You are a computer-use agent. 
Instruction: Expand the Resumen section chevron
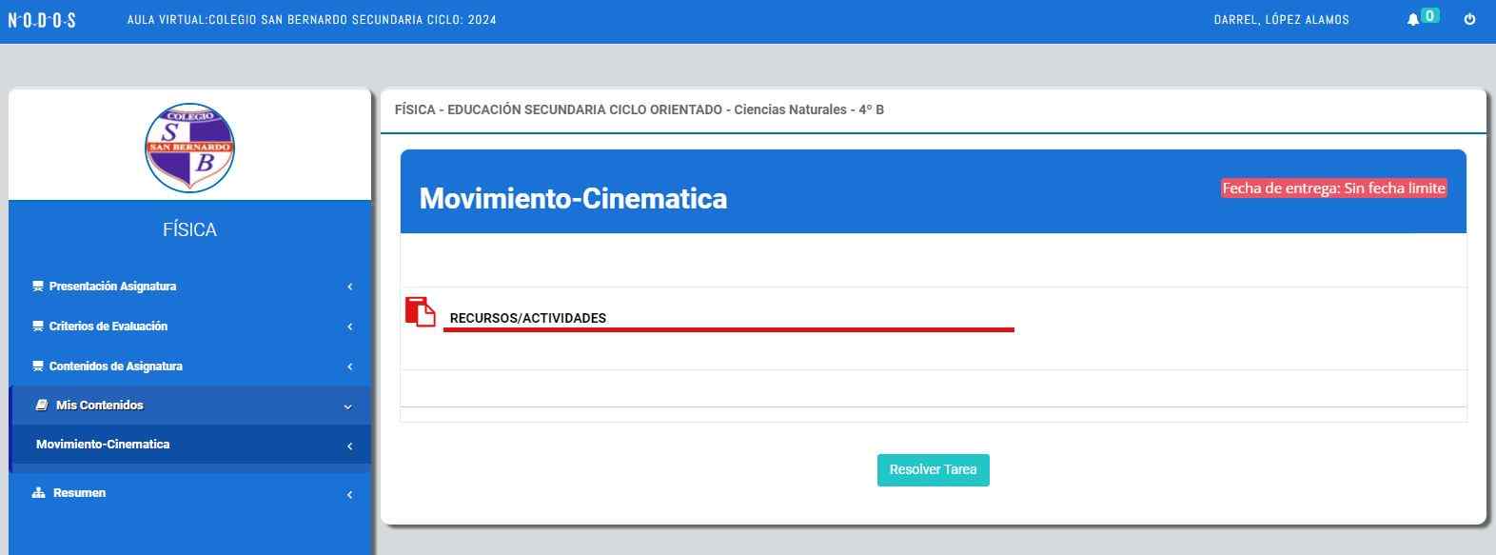coord(349,494)
